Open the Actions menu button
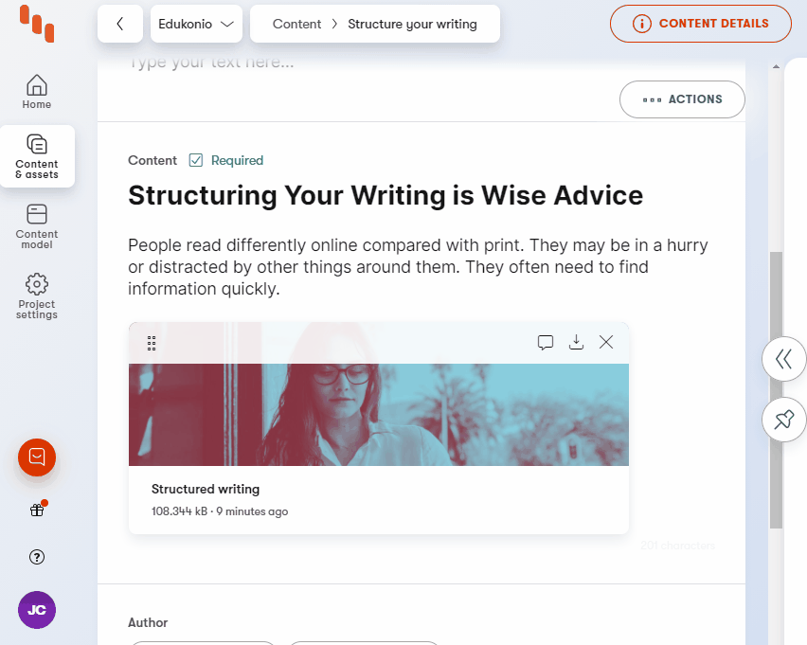The height and width of the screenshot is (645, 807). click(x=682, y=99)
